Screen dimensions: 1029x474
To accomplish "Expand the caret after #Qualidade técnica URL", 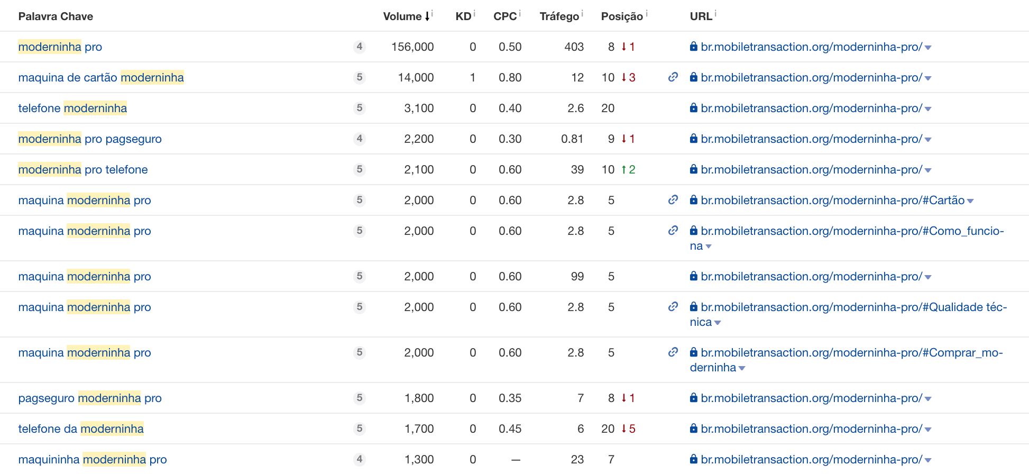I will tap(718, 323).
